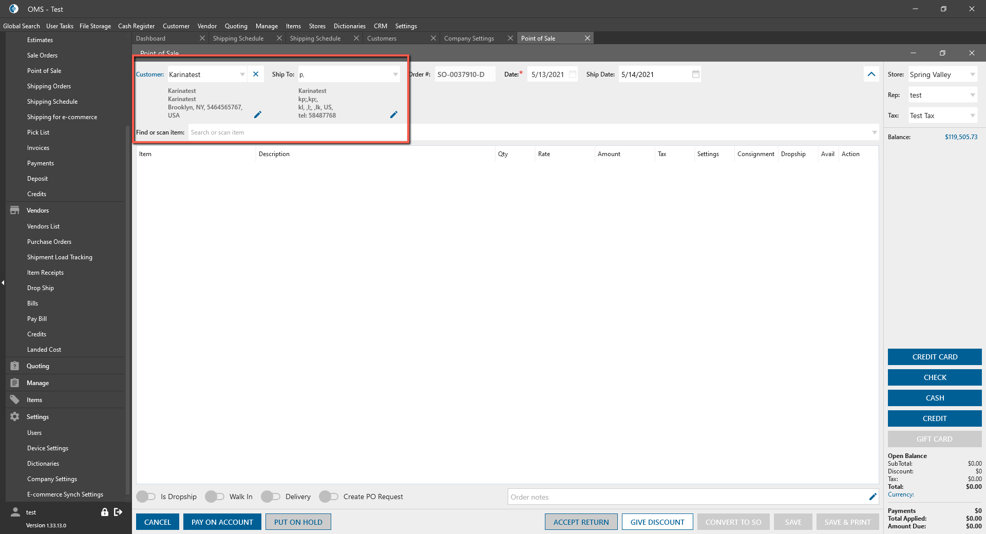Edit order notes with the pencil icon
The height and width of the screenshot is (534, 986).
point(873,497)
